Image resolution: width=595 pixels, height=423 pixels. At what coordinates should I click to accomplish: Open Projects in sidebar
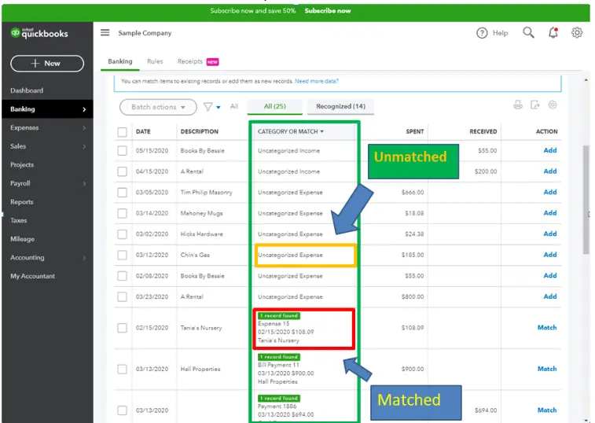pyautogui.click(x=22, y=165)
